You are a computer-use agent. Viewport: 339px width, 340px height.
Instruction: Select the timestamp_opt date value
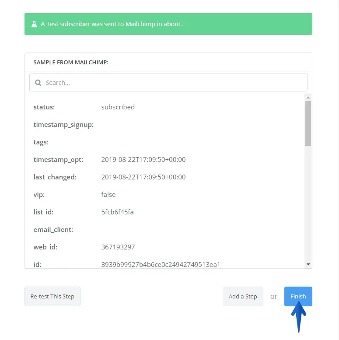coord(143,159)
